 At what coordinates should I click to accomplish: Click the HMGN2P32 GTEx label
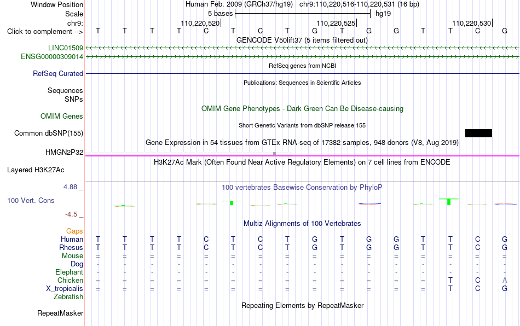64,153
